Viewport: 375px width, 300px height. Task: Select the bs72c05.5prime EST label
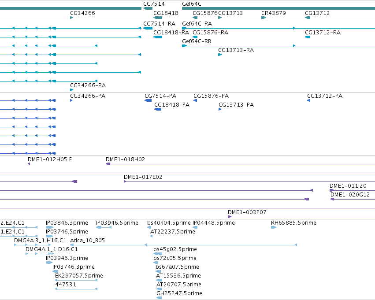pyautogui.click(x=175, y=258)
